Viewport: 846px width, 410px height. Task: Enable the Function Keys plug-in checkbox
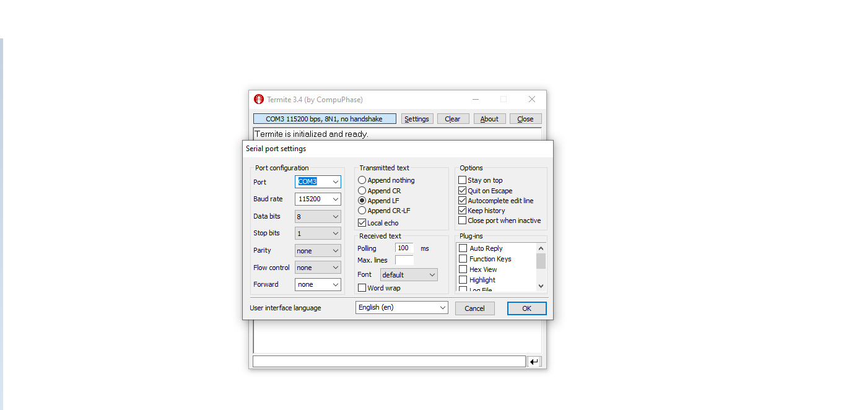[463, 258]
